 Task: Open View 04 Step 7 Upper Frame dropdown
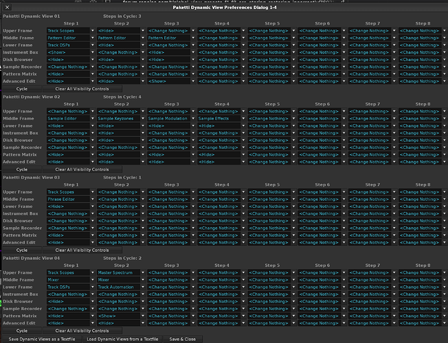[372, 272]
